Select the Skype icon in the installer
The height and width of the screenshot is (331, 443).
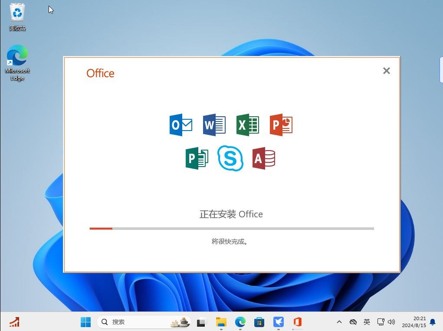(230, 158)
